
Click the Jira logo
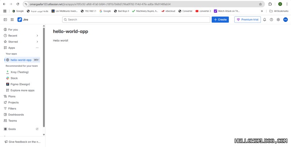click(x=23, y=20)
